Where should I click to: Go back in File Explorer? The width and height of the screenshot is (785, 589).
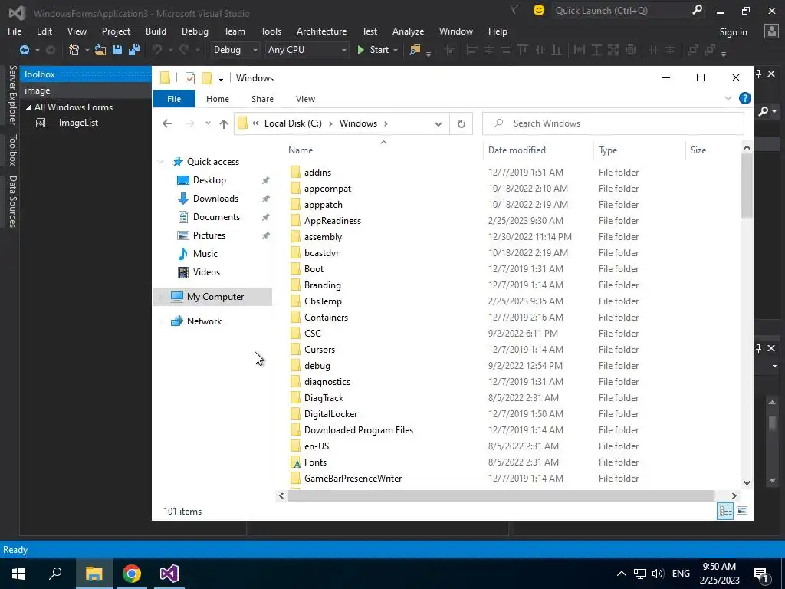(167, 123)
